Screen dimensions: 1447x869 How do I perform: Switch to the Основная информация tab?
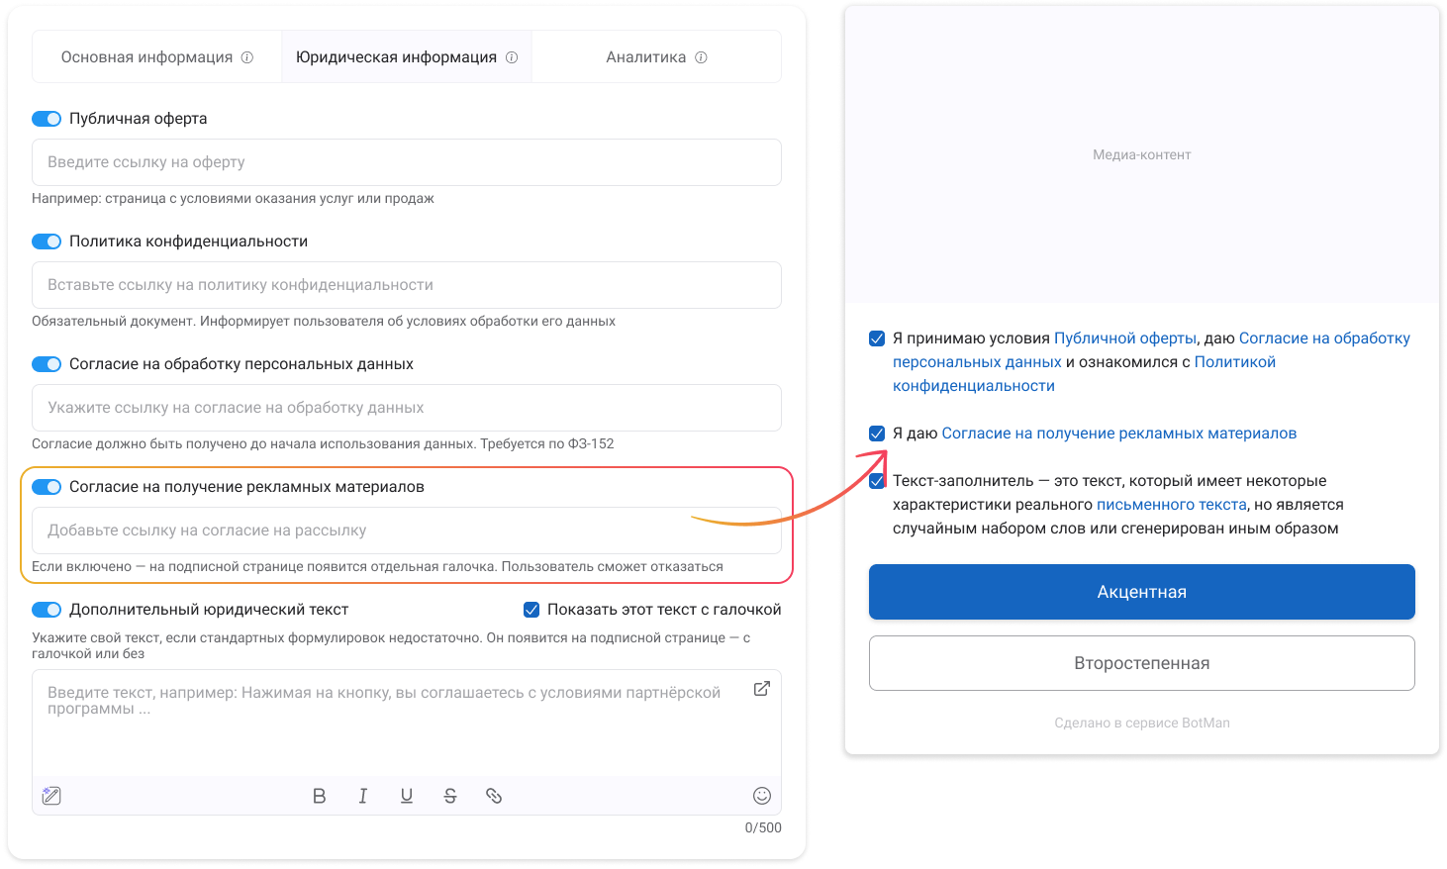pyautogui.click(x=157, y=57)
